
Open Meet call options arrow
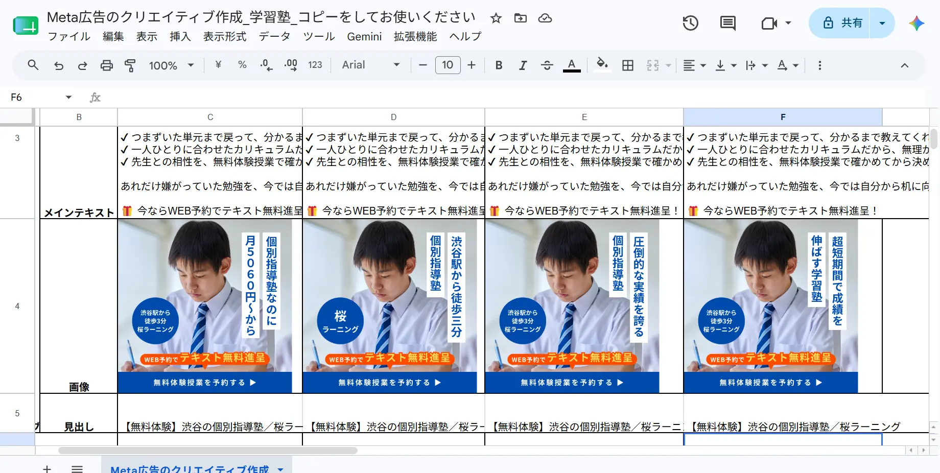pyautogui.click(x=788, y=23)
